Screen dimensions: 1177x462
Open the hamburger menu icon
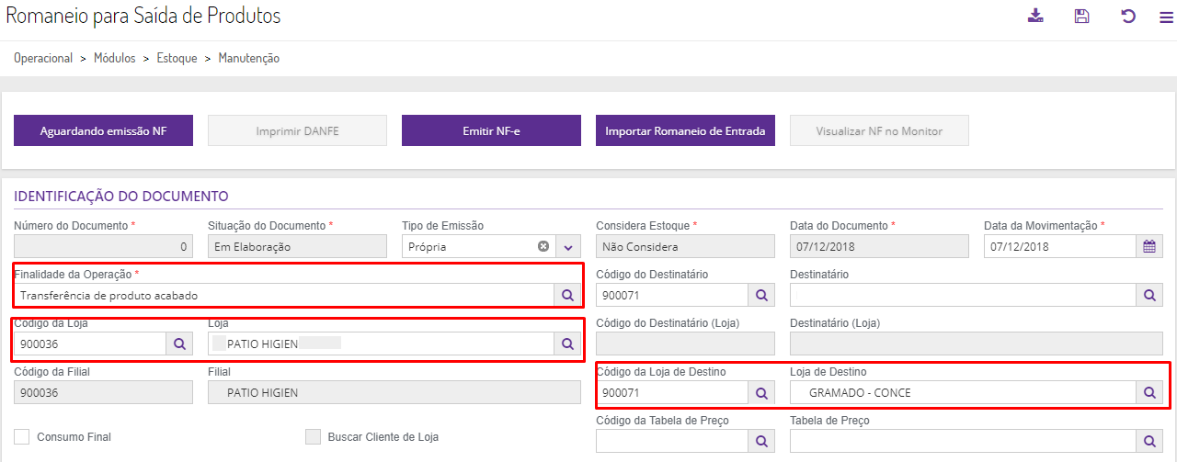(x=1166, y=16)
